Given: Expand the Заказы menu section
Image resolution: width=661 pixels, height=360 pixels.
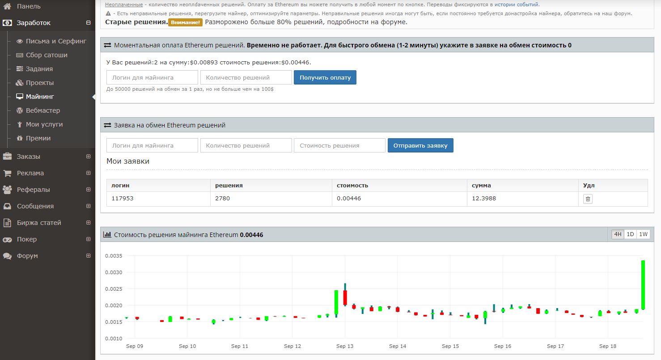Looking at the screenshot, I should 88,157.
